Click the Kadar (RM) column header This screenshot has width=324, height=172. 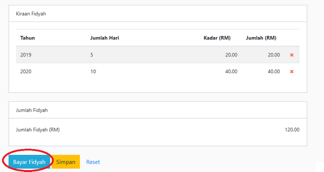(x=217, y=38)
